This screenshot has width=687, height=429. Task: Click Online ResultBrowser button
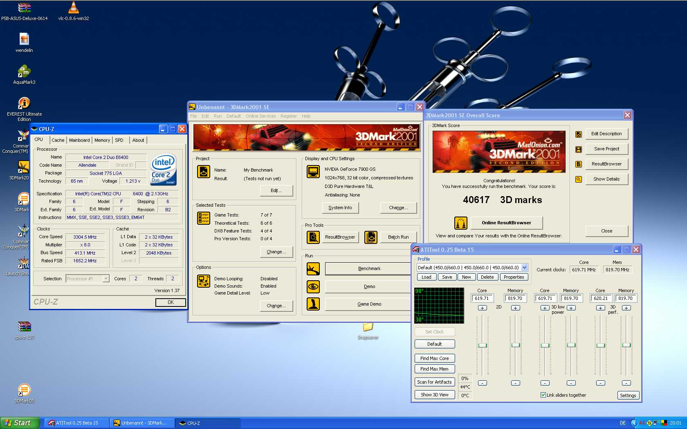point(506,223)
